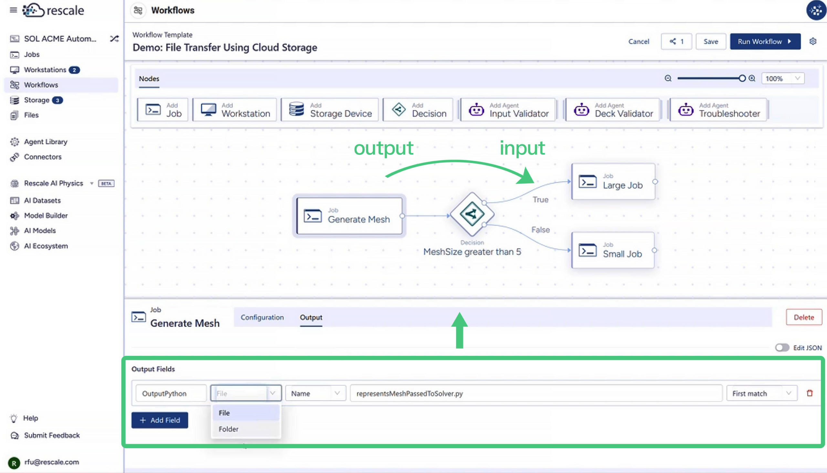The width and height of the screenshot is (827, 473).
Task: Add the Deck Validator agent
Action: pos(612,110)
